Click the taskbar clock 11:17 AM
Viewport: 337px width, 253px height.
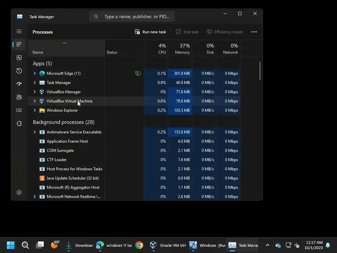(314, 245)
